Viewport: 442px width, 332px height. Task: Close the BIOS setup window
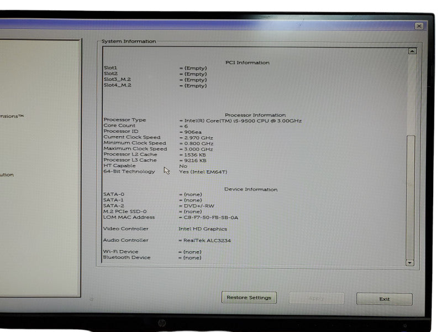click(x=419, y=26)
